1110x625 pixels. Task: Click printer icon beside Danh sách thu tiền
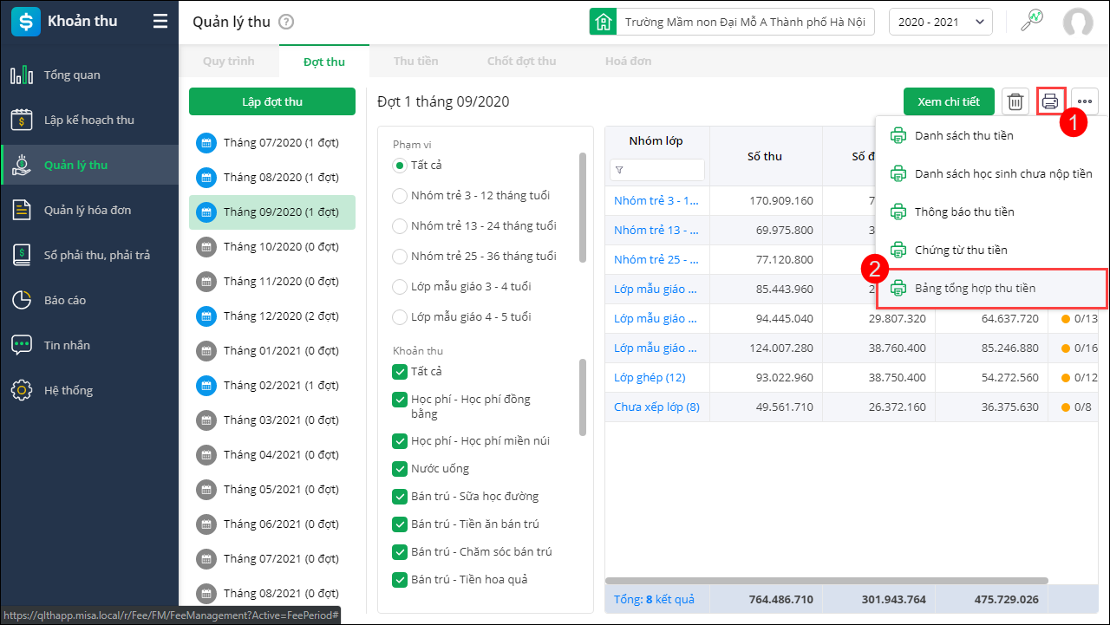[x=898, y=135]
